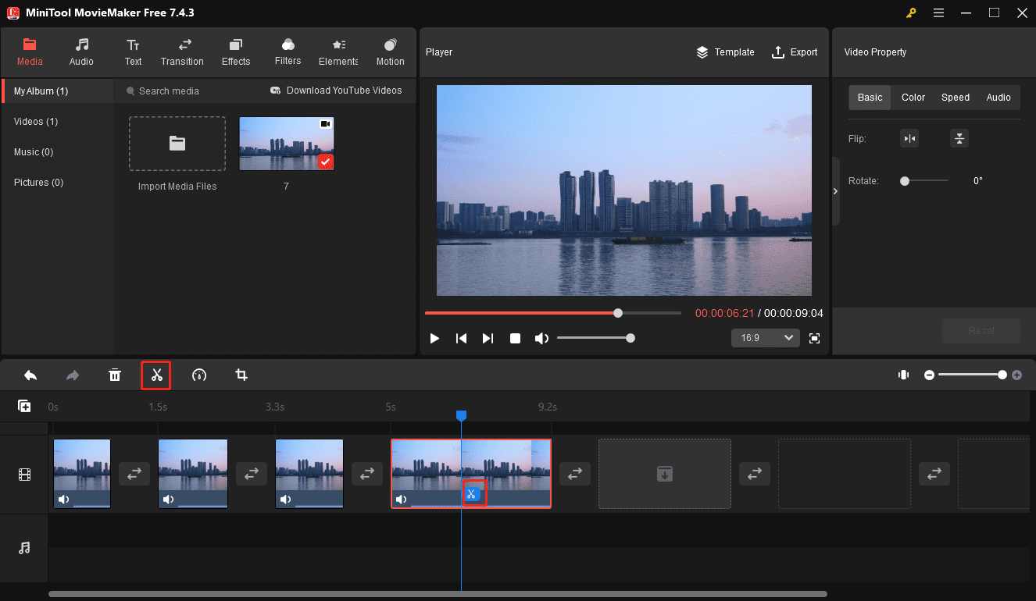Select the media thumbnail named 7
The width and height of the screenshot is (1036, 601).
[x=287, y=144]
